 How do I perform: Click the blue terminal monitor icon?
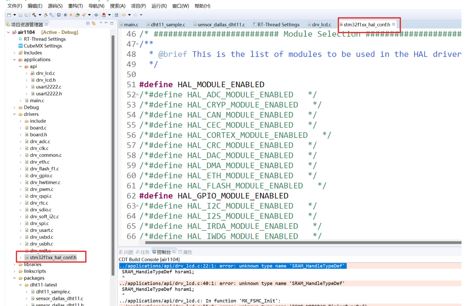coord(59,15)
